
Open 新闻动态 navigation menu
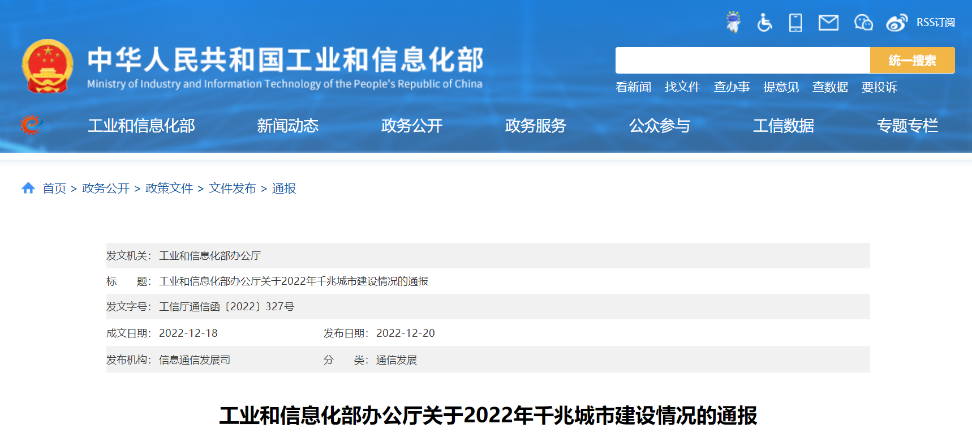pos(288,125)
